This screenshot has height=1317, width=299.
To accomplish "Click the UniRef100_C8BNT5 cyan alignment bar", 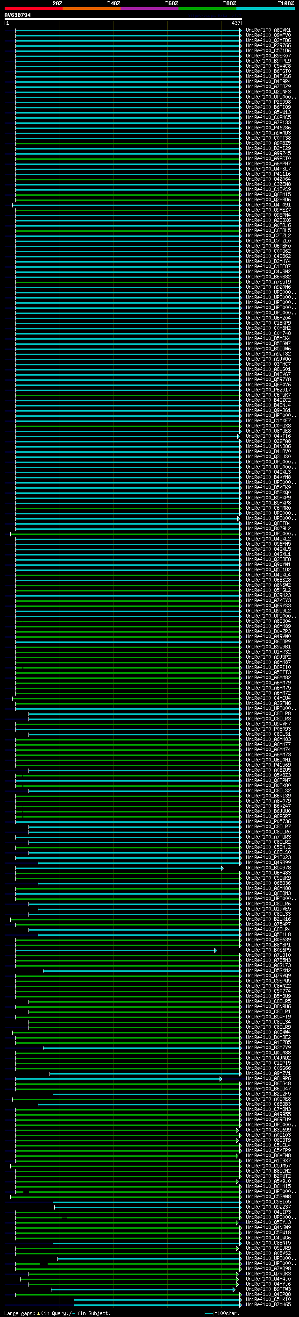I will coord(146,1243).
